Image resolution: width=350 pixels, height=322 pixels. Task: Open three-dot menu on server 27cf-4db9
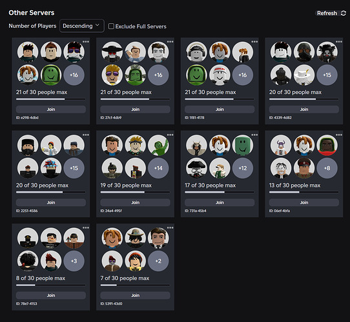point(170,42)
